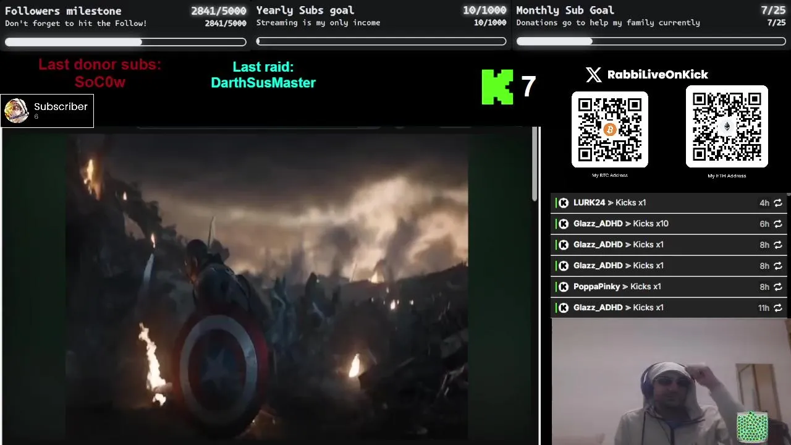Click the Subscriber label text
Viewport: 791px width, 445px height.
click(61, 107)
